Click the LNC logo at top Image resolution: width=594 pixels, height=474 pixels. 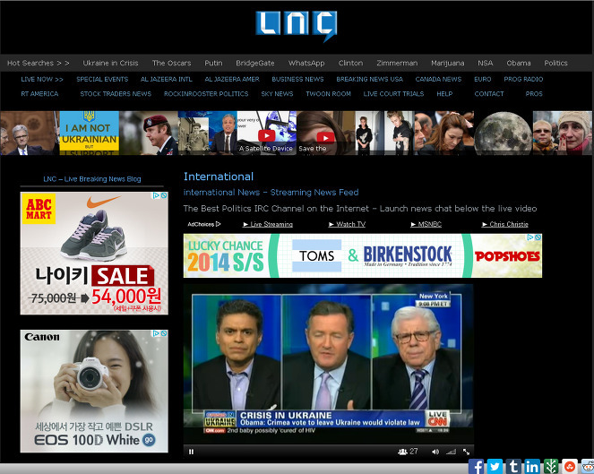tap(297, 26)
